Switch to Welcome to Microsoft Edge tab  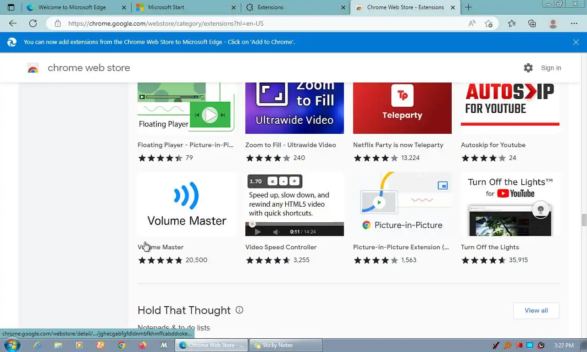pyautogui.click(x=76, y=7)
